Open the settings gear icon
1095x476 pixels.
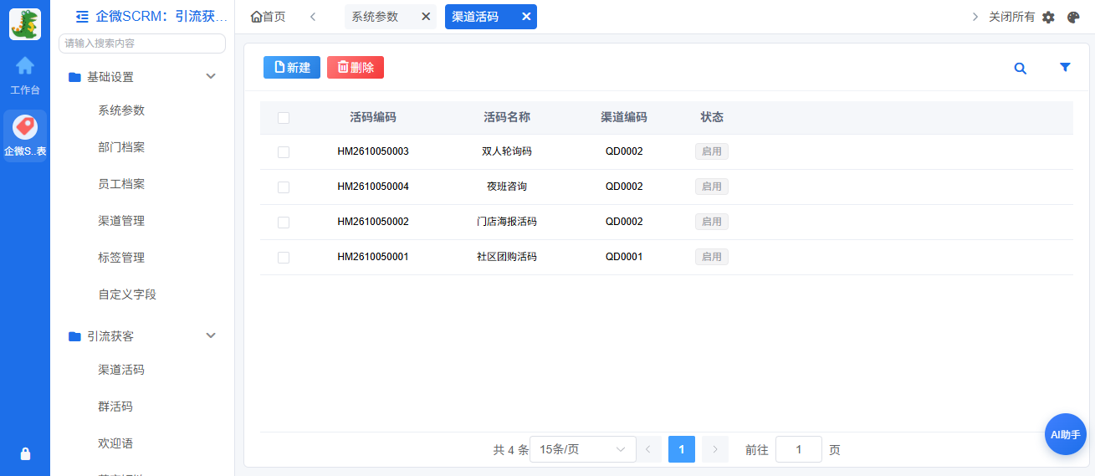coord(1048,17)
